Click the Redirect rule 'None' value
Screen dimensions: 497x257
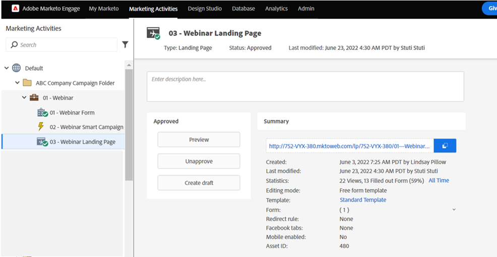pyautogui.click(x=346, y=219)
